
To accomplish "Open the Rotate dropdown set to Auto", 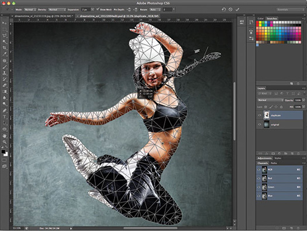I will pos(156,9).
